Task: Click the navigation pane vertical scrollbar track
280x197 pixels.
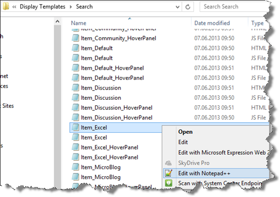Action: coord(58,106)
